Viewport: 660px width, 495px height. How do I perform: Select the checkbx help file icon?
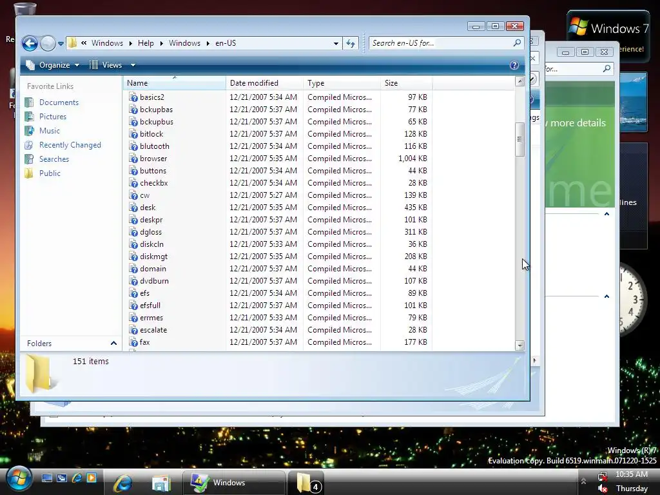click(x=133, y=183)
